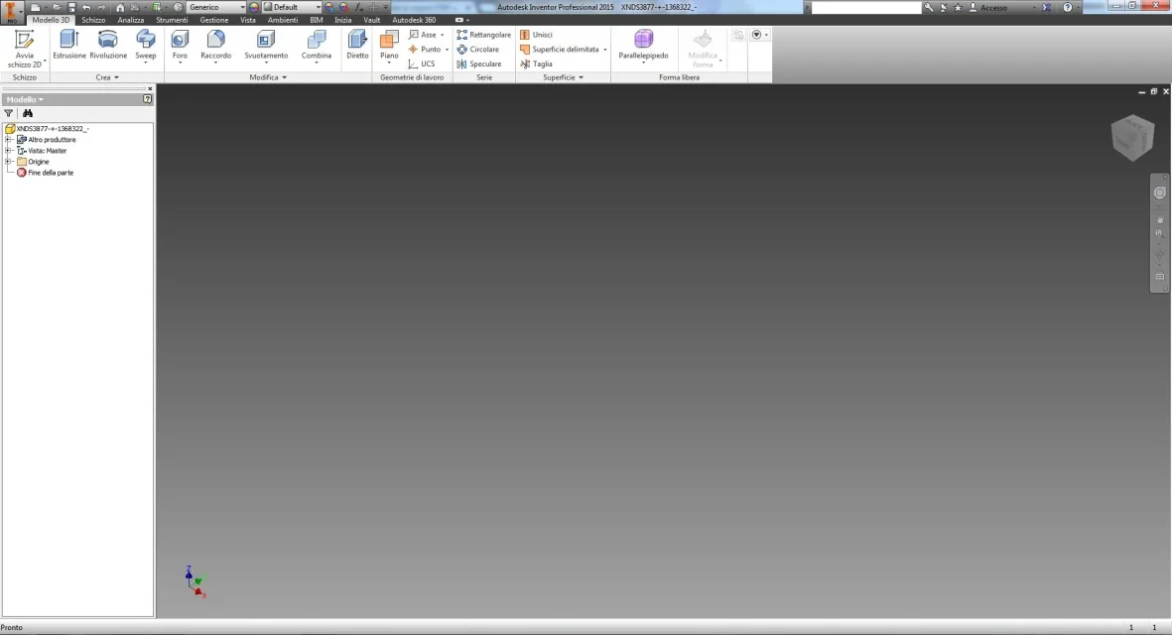Click the Parallelepipedo freeform icon
1172x635 pixels.
tap(643, 43)
